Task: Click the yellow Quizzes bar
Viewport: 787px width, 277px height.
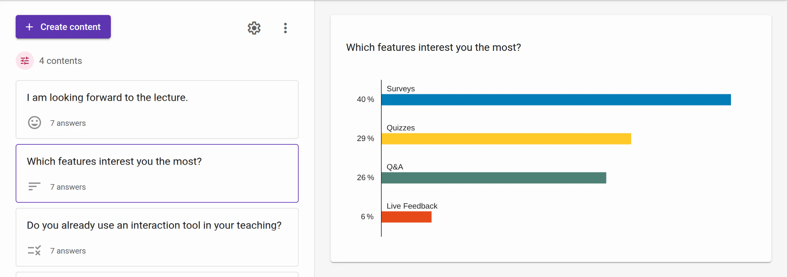Action: pyautogui.click(x=506, y=139)
